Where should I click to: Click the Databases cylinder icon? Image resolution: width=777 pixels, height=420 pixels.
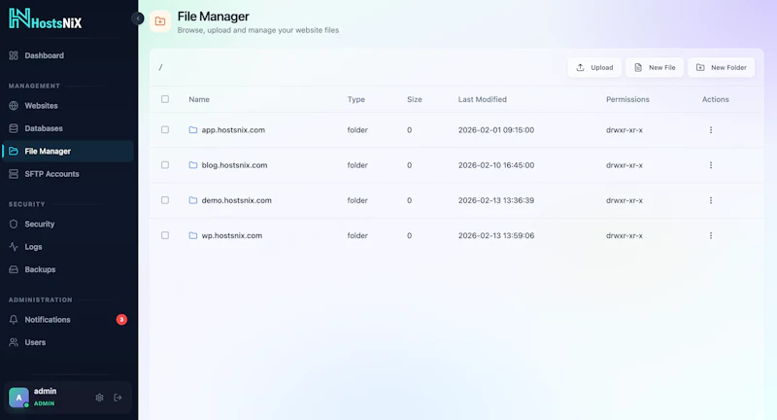[14, 128]
